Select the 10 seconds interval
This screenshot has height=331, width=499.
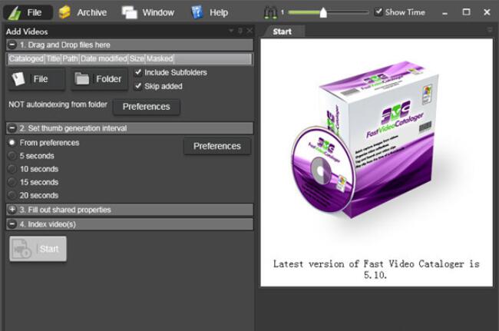(12, 169)
